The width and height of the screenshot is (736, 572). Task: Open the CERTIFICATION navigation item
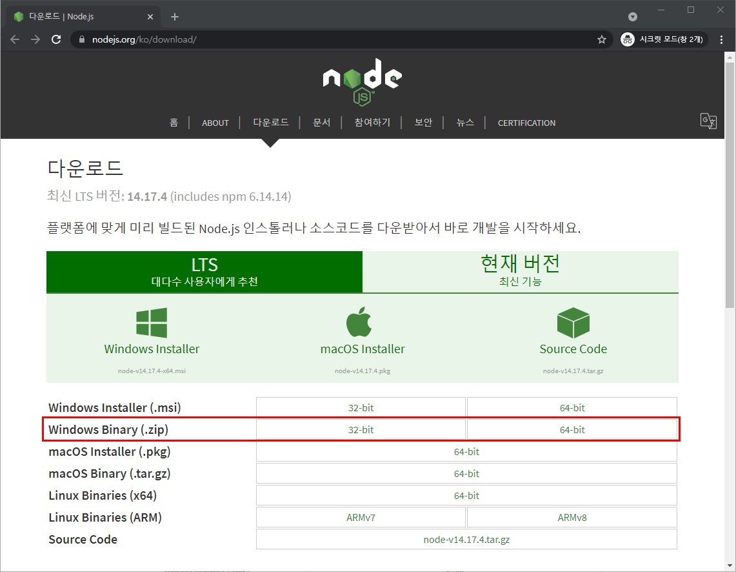coord(526,123)
